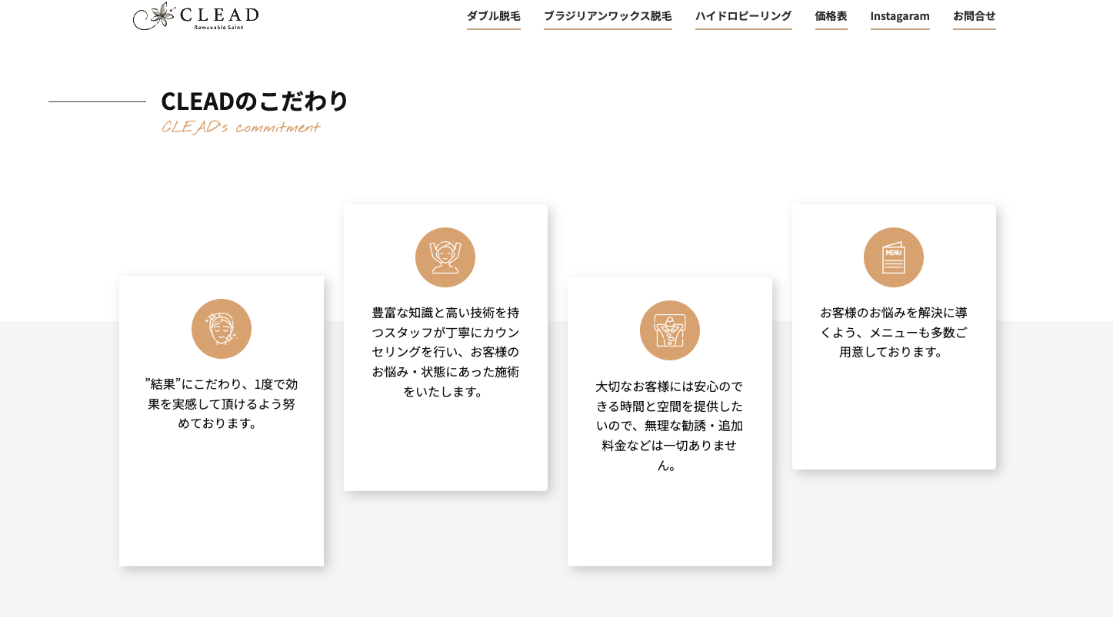Open the 価格表 price list link
The height and width of the screenshot is (617, 1113).
tap(831, 16)
